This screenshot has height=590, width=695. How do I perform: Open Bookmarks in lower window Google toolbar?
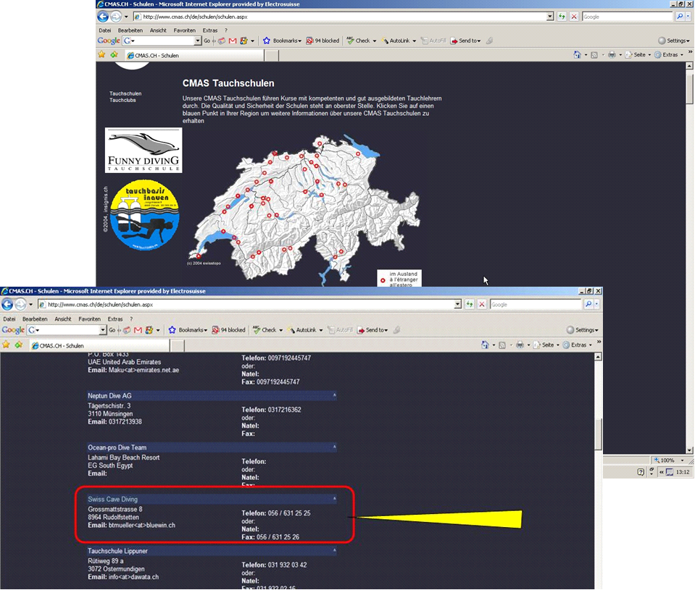[x=188, y=330]
